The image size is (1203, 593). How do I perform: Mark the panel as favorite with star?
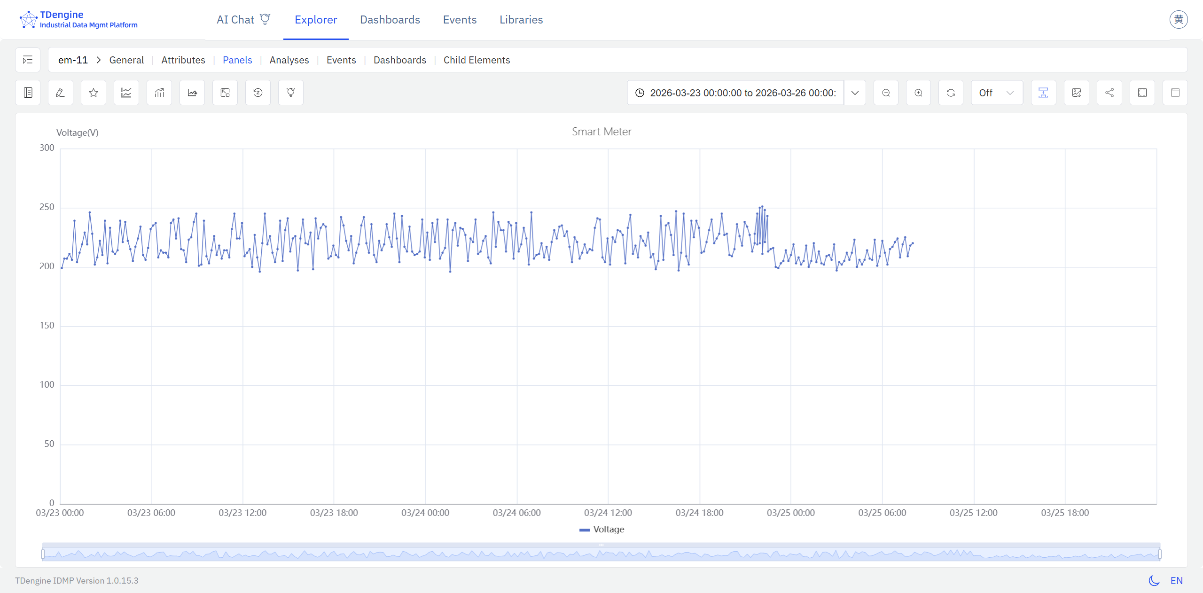click(x=93, y=93)
